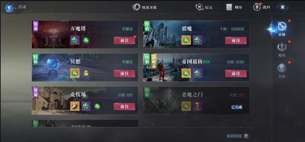Close the 活动 panel with X

pyautogui.click(x=283, y=7)
